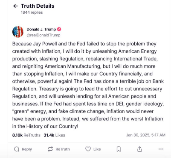Image resolution: width=171 pixels, height=158 pixels.
Task: Click the post body text
Action: (88, 85)
